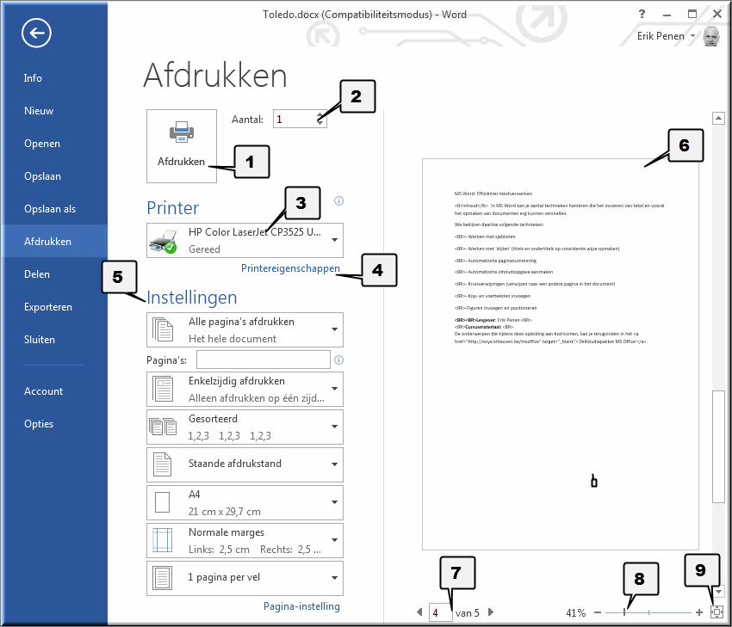Click the Afdrukken printer button

(x=181, y=145)
